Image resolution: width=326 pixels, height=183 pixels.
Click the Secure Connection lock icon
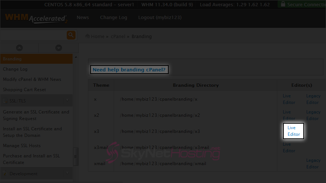(283, 4)
